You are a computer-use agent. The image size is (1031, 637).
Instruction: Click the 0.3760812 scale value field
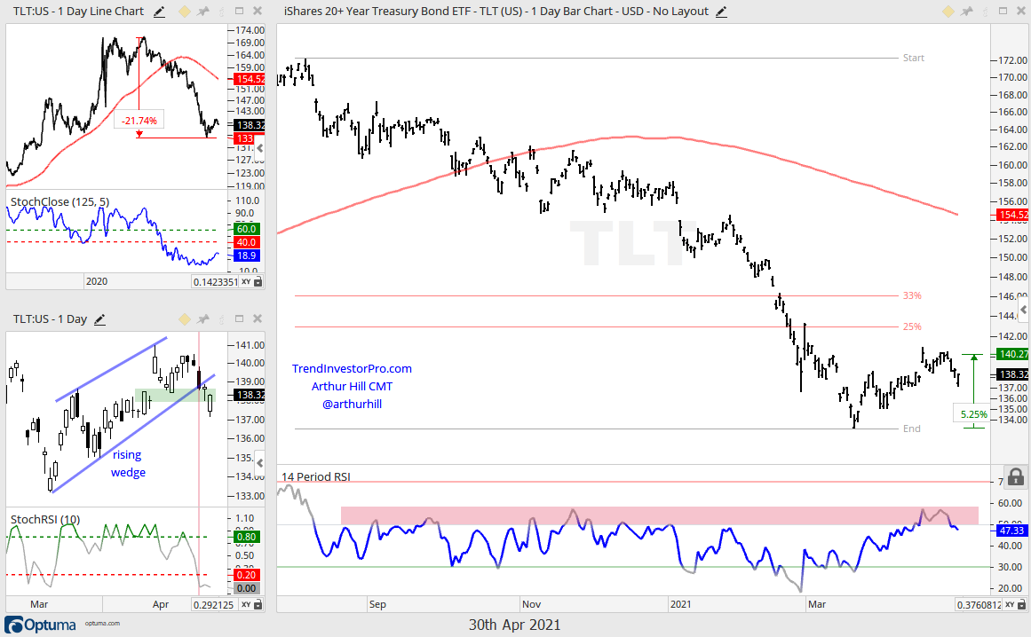pos(979,604)
